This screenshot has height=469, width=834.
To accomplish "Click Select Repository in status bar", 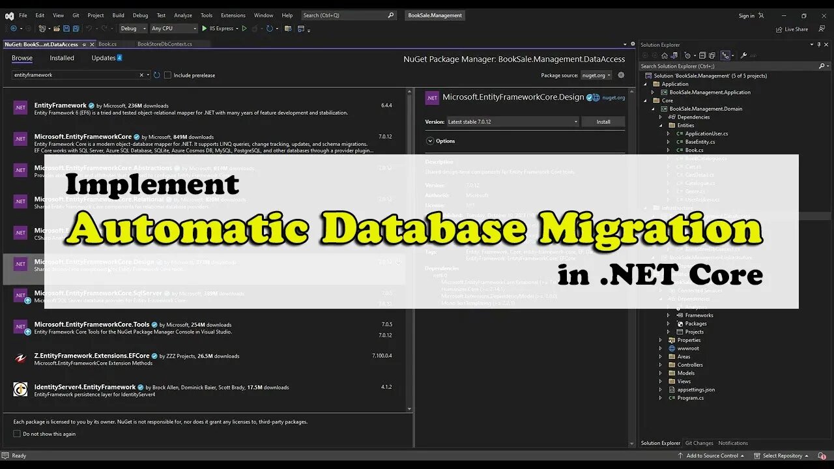I will [x=781, y=456].
